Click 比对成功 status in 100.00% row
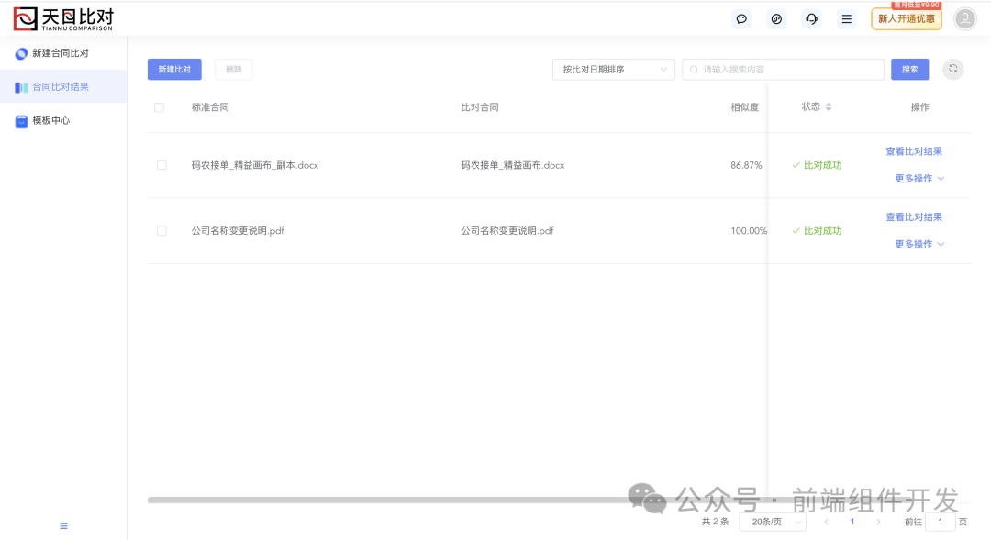This screenshot has width=991, height=540. pyautogui.click(x=817, y=230)
